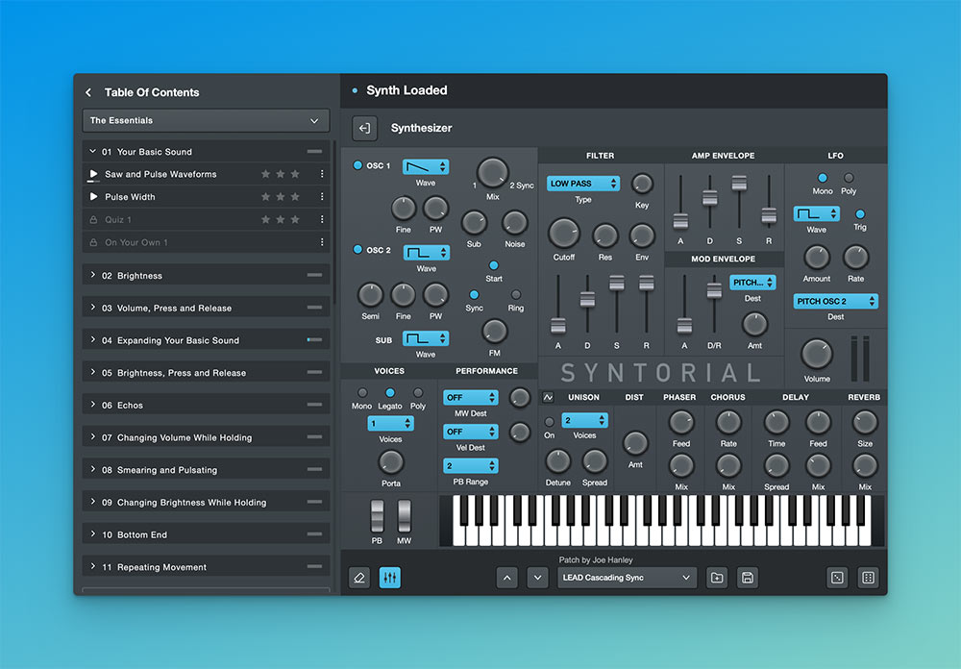This screenshot has width=961, height=669.
Task: Open the LOW PASS filter Type dropdown
Action: click(x=583, y=183)
